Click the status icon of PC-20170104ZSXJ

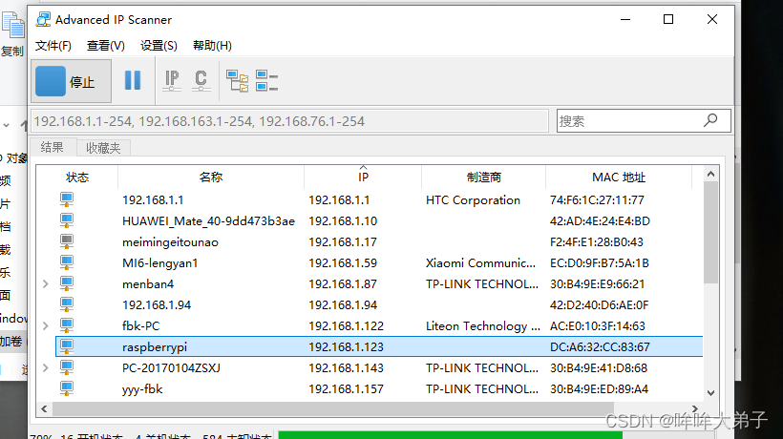[67, 367]
